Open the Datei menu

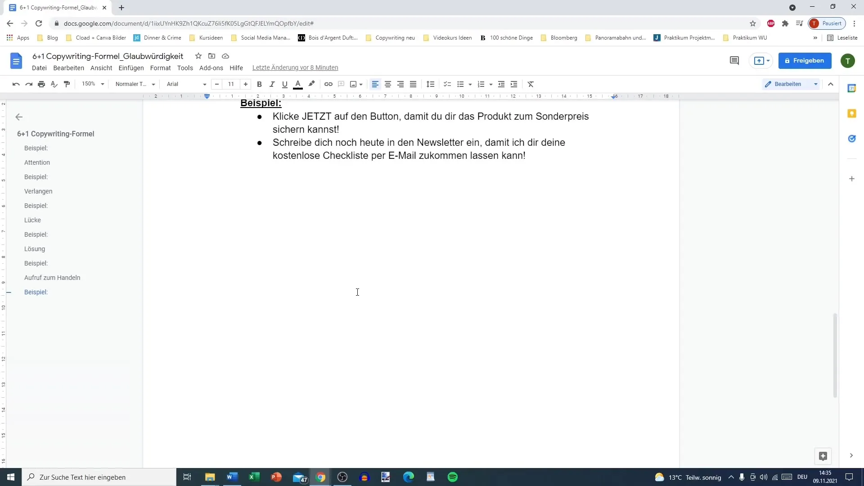(x=39, y=68)
